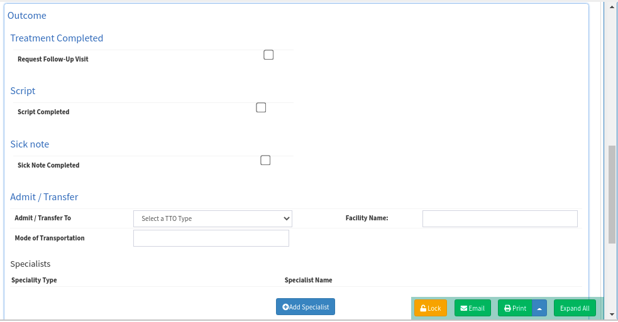The height and width of the screenshot is (322, 618).
Task: Focus the Facility Name text field
Action: (500, 218)
